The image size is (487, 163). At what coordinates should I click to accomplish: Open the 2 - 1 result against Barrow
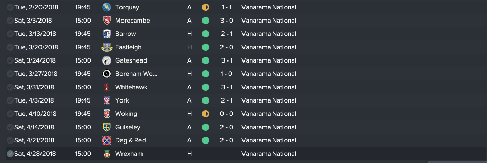(x=227, y=34)
